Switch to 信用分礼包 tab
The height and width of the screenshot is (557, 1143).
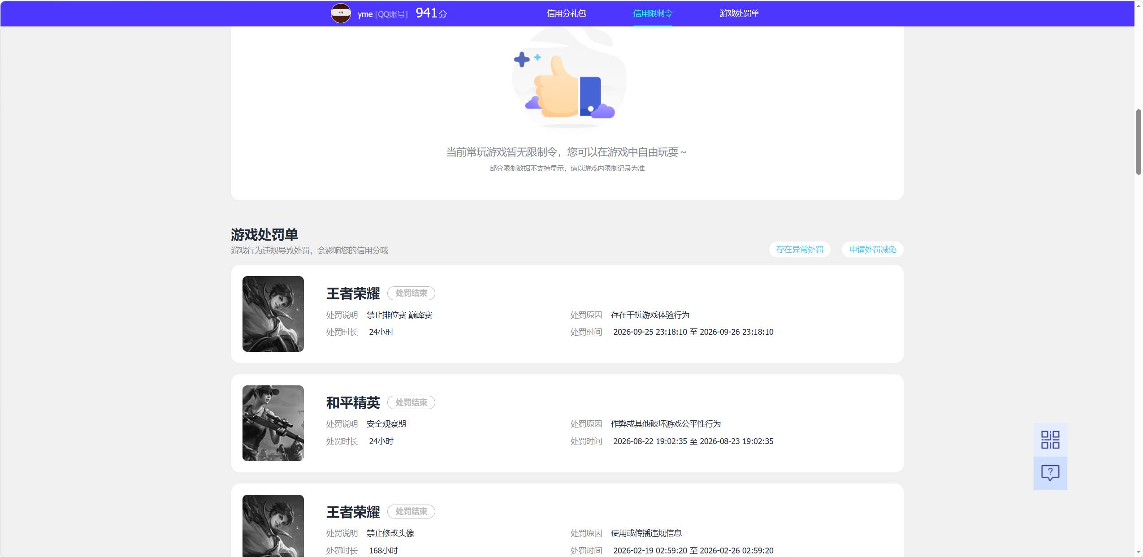566,13
